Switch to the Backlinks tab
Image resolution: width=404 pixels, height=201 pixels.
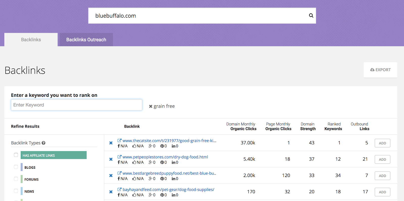tap(31, 40)
